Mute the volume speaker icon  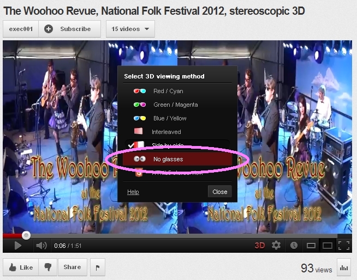pyautogui.click(x=41, y=246)
